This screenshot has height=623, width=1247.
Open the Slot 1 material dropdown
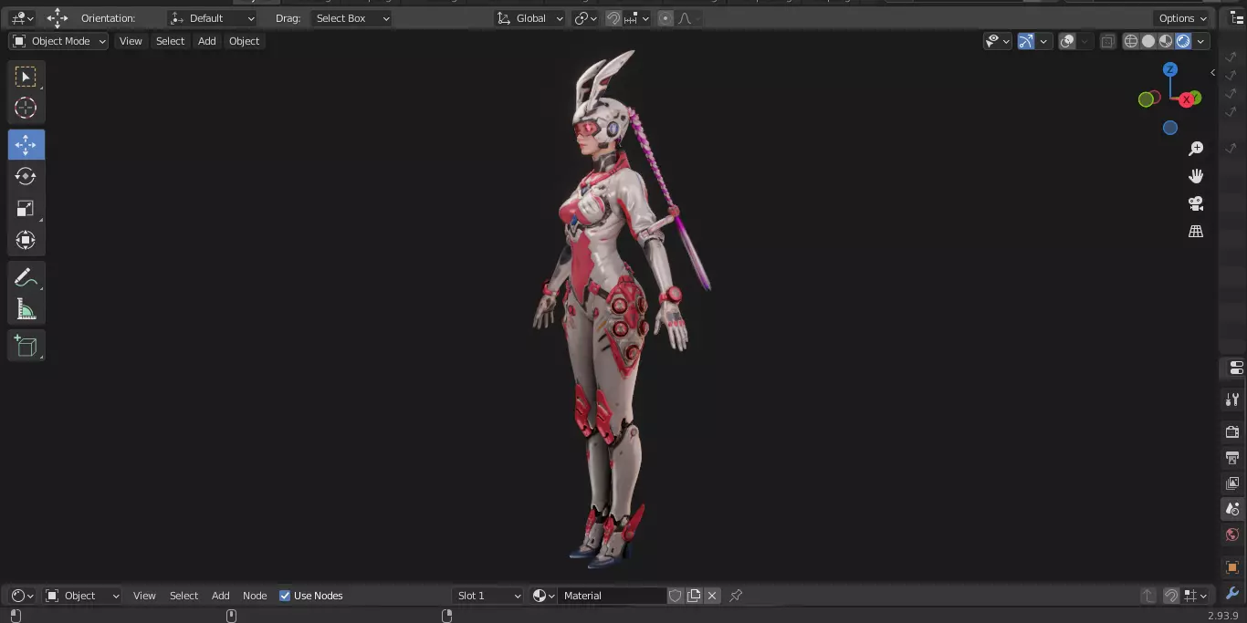click(x=488, y=596)
